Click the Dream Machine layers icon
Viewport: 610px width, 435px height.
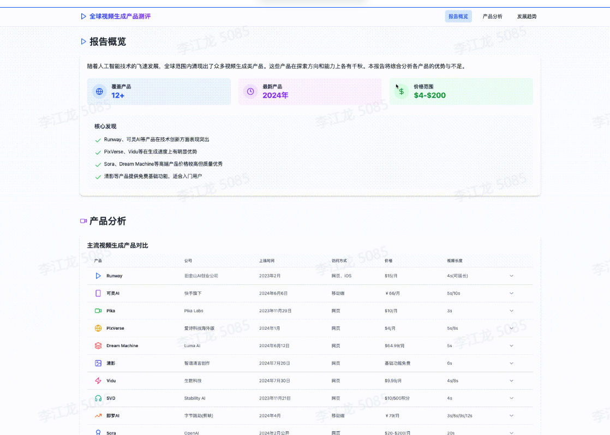pyautogui.click(x=98, y=345)
